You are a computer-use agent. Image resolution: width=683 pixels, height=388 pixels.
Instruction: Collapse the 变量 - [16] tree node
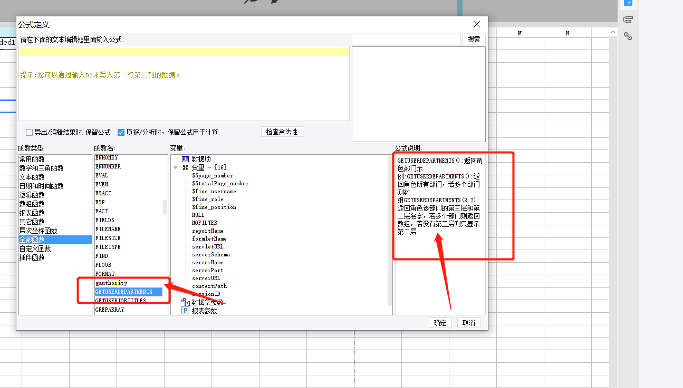click(175, 167)
